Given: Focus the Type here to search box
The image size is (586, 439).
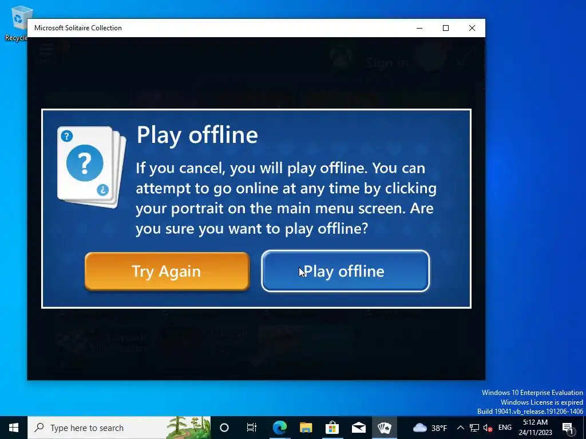Looking at the screenshot, I should click(119, 428).
